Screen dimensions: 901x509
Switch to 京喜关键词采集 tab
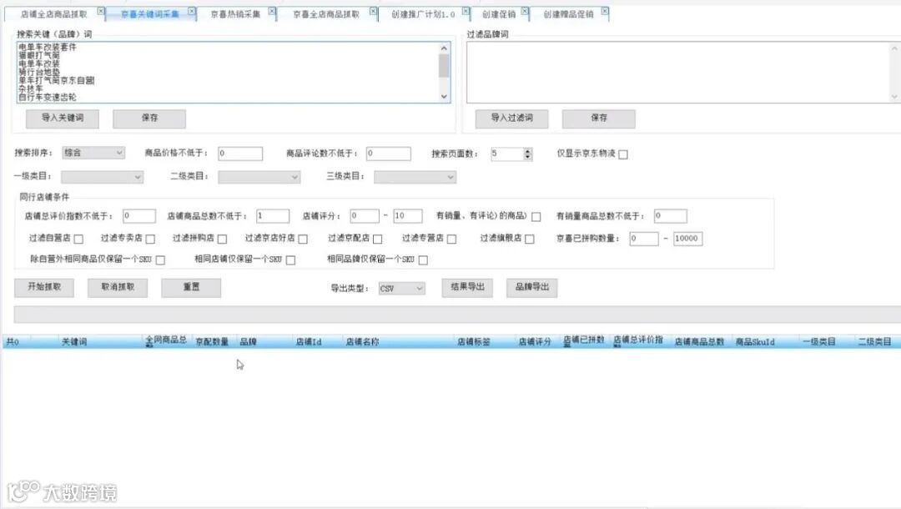click(x=149, y=14)
